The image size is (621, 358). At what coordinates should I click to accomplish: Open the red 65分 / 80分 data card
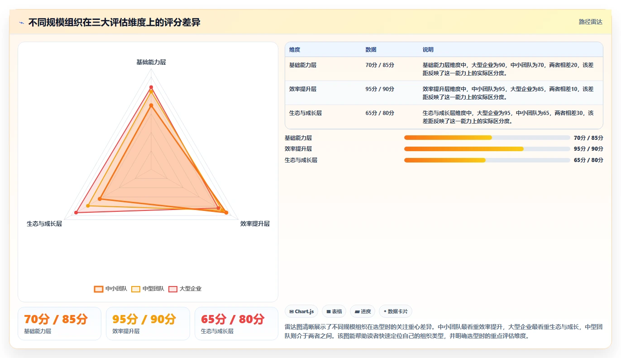pyautogui.click(x=236, y=324)
